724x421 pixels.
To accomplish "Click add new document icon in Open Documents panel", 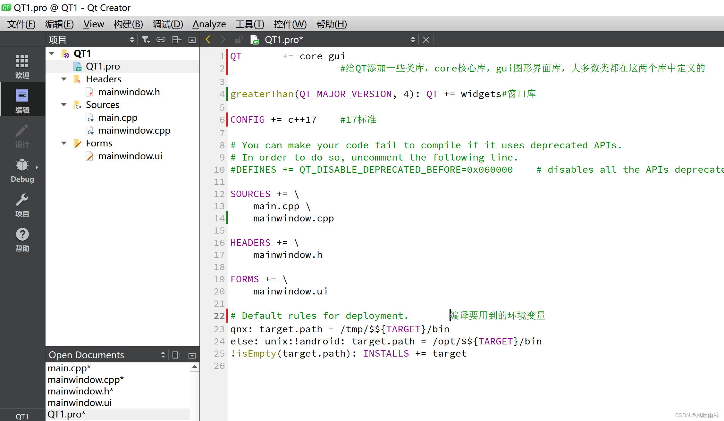I will pyautogui.click(x=177, y=354).
